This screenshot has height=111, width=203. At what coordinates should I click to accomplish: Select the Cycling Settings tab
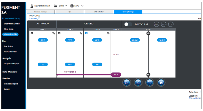(128, 12)
